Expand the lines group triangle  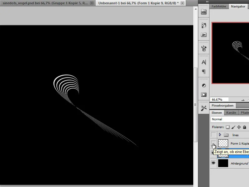click(x=220, y=135)
